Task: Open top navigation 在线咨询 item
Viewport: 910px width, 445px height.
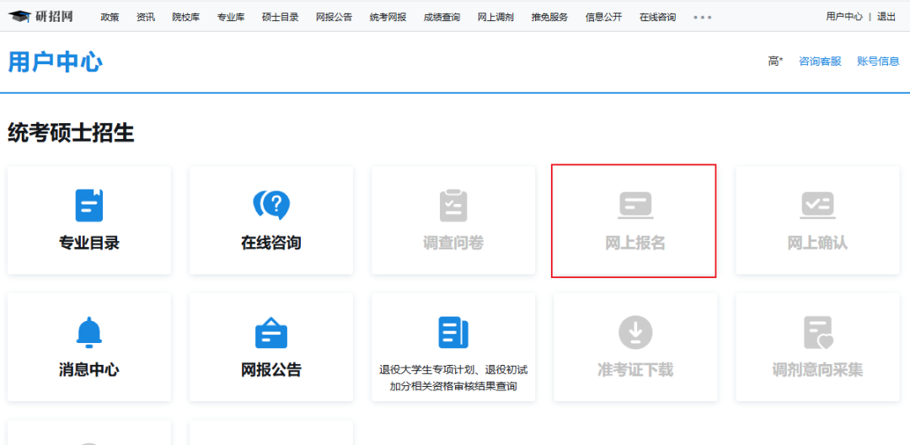Action: (657, 17)
